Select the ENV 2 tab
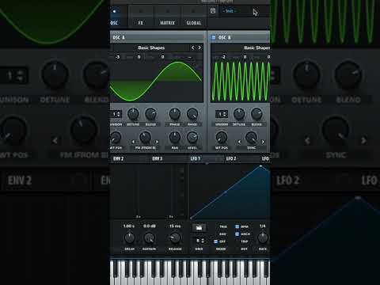The width and height of the screenshot is (380, 285). tap(118, 158)
